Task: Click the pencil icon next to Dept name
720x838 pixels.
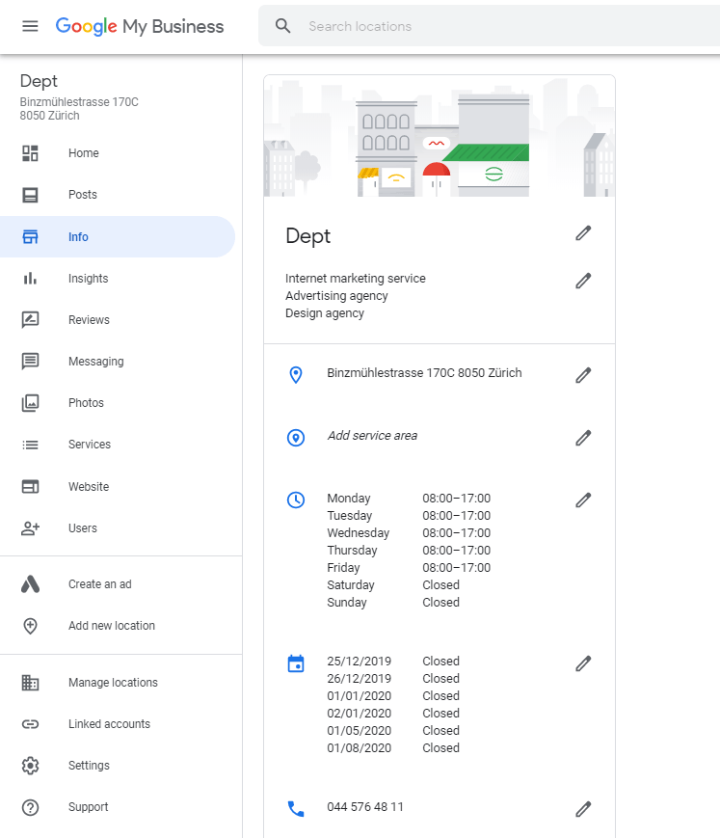Action: 583,233
